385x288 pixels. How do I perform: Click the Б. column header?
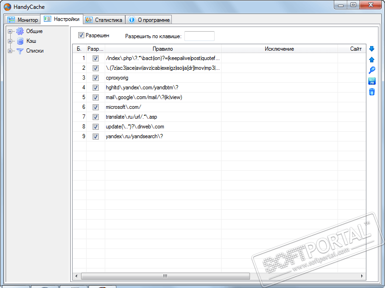79,49
